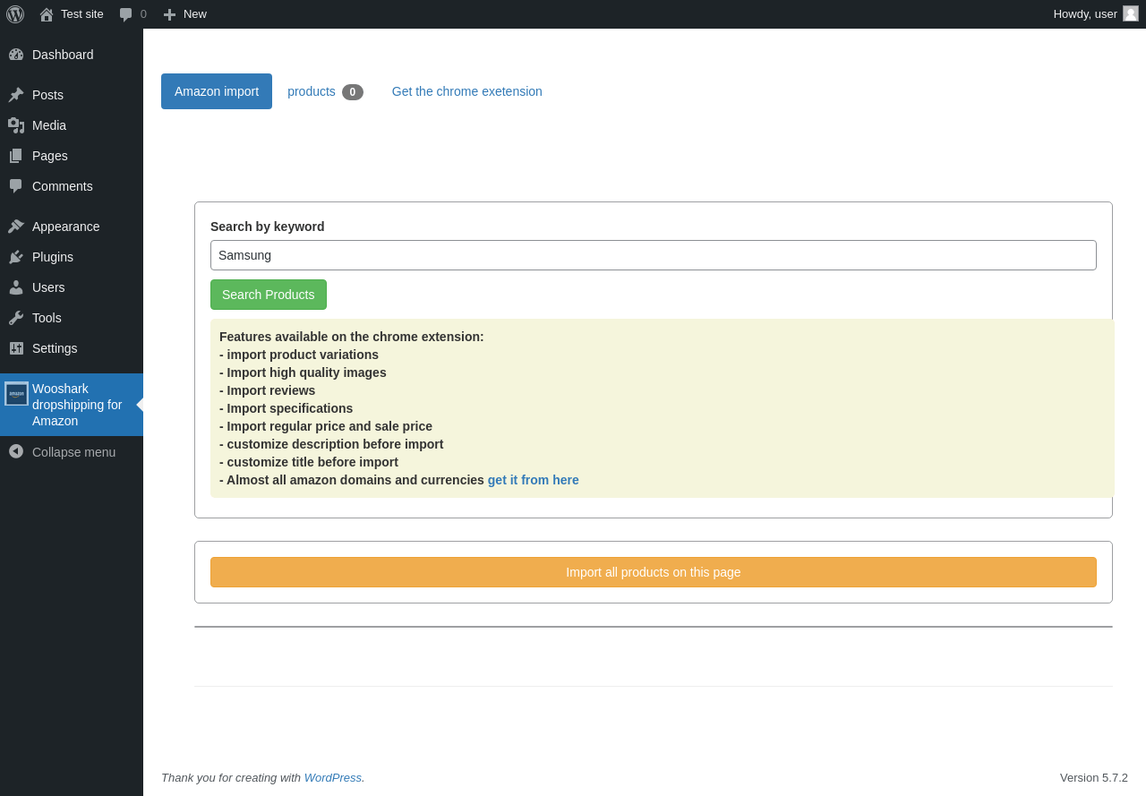Open Get the chrome exetension tab
Viewport: 1146px width, 796px height.
click(x=467, y=91)
